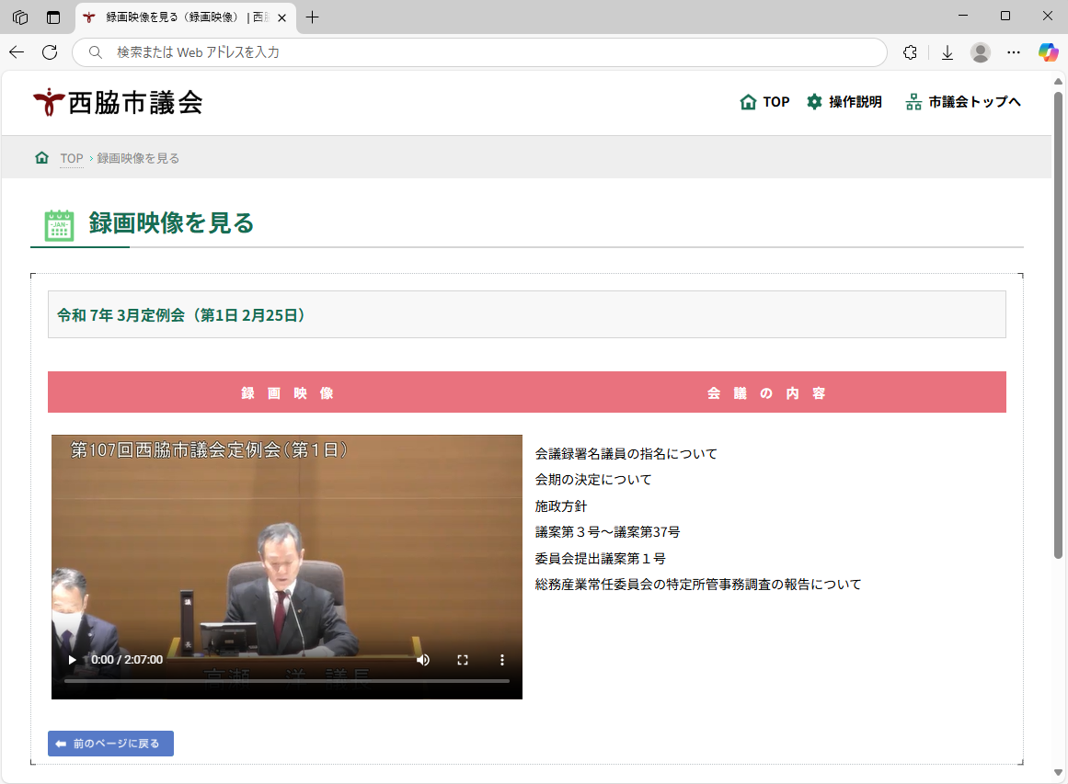
Task: Click the 西脇市議会 logo
Action: [x=118, y=102]
